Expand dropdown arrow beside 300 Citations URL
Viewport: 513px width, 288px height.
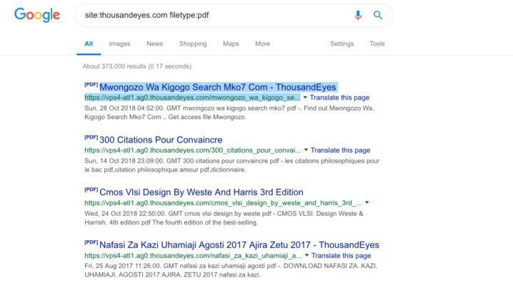tap(306, 150)
